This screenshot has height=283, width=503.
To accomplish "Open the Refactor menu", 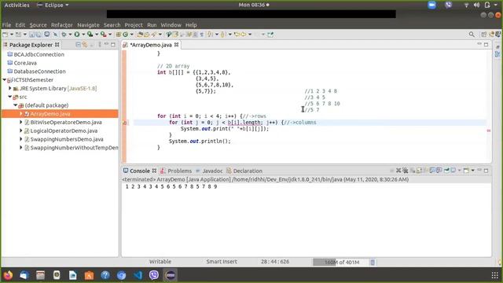I will point(62,24).
